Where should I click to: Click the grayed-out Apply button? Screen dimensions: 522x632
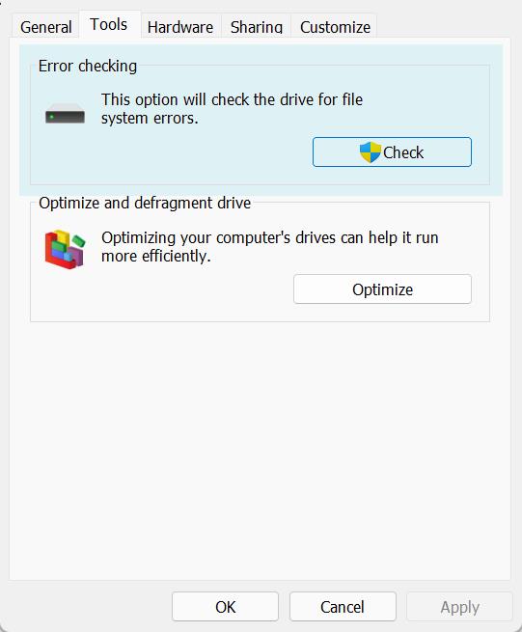click(459, 607)
